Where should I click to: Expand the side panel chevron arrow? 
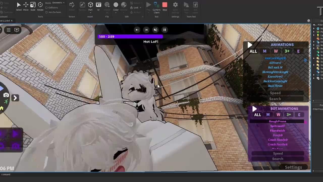tap(15, 98)
